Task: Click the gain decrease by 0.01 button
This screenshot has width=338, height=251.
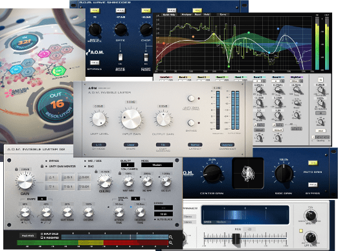Action: [x=84, y=186]
